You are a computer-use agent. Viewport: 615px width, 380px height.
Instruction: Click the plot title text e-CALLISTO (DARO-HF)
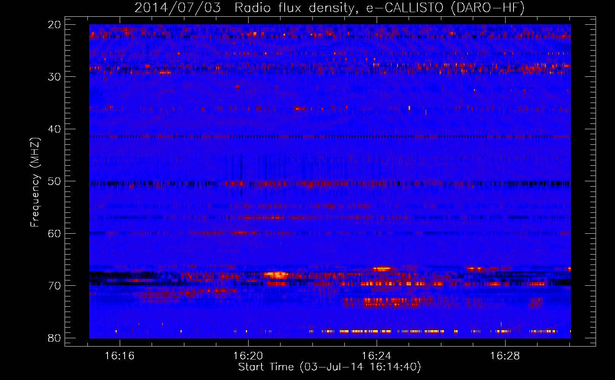445,8
